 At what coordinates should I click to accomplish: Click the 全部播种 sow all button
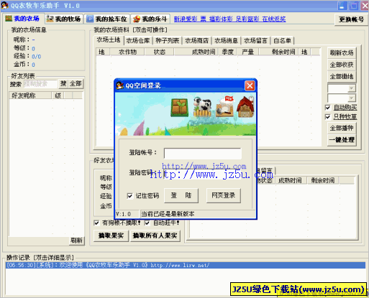point(342,128)
